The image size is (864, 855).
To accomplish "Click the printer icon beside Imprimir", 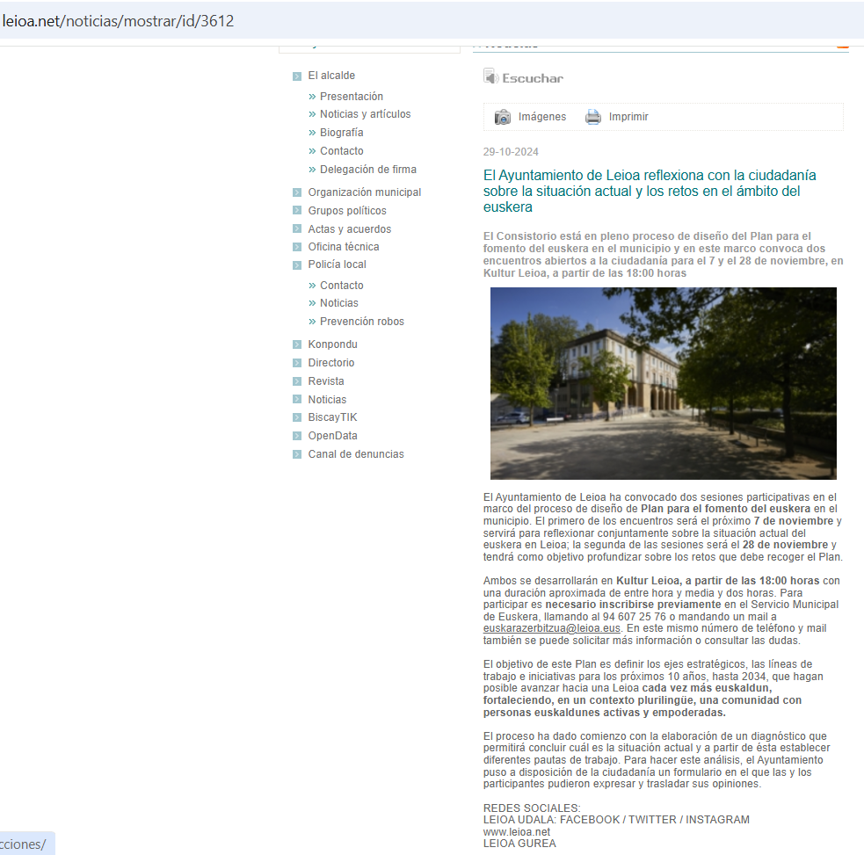I will pyautogui.click(x=593, y=117).
